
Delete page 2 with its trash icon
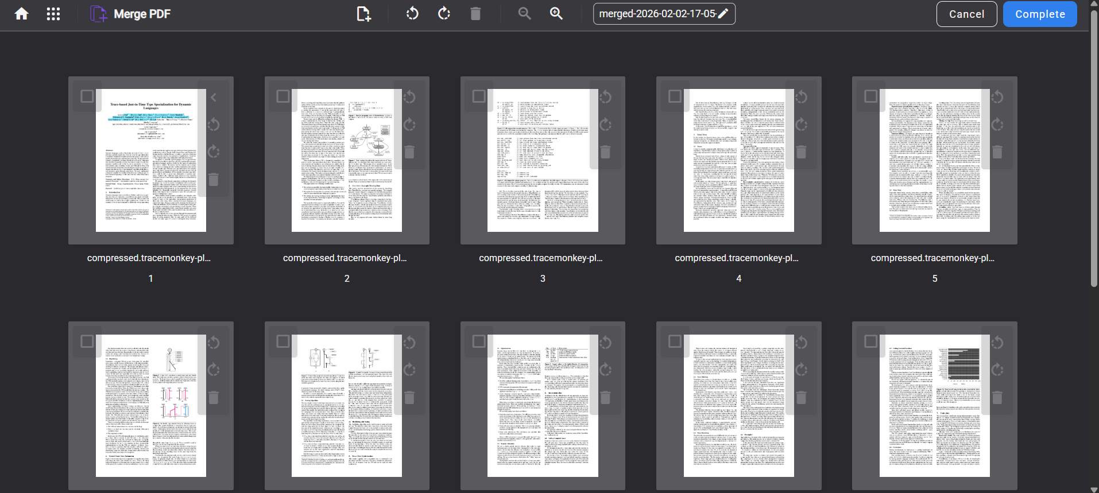(409, 152)
